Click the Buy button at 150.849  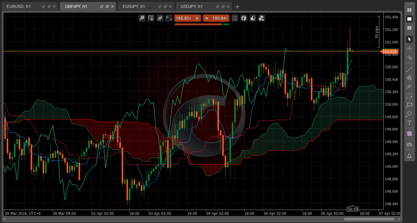(x=216, y=18)
